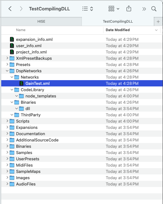Switch to the HISE tab
This screenshot has height=204, width=163.
pyautogui.click(x=42, y=21)
